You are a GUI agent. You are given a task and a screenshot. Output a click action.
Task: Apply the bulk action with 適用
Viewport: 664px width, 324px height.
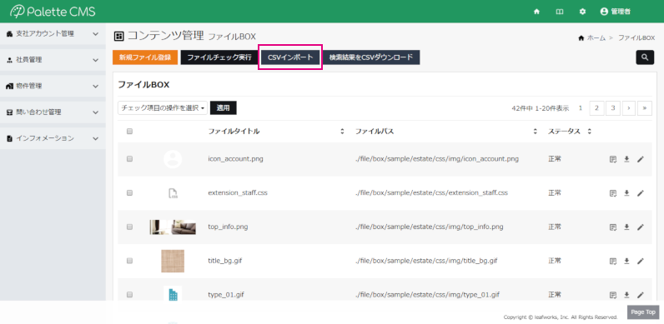[x=224, y=107]
